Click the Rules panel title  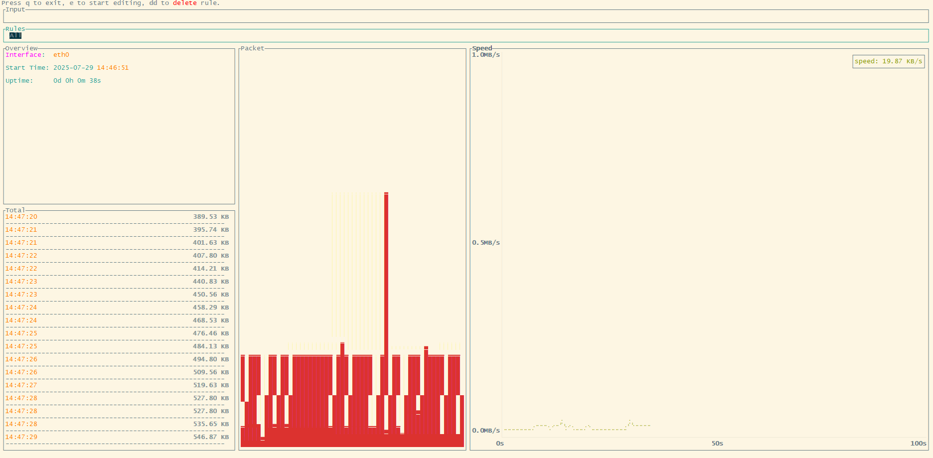pos(15,29)
